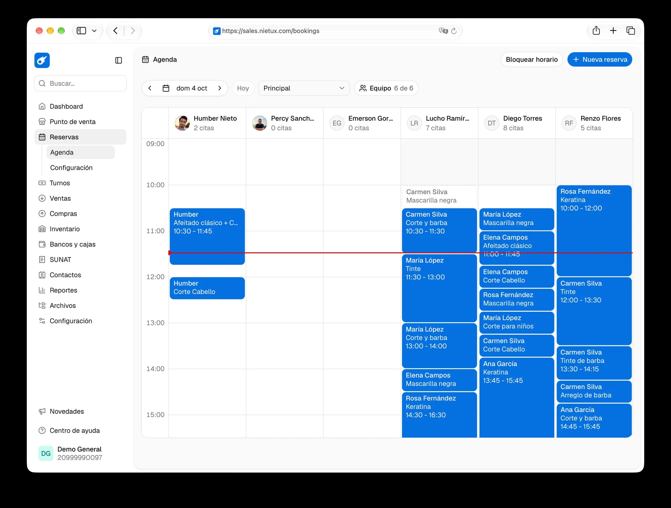Open Ana García Keratina 13:45 appointment

[x=517, y=398]
